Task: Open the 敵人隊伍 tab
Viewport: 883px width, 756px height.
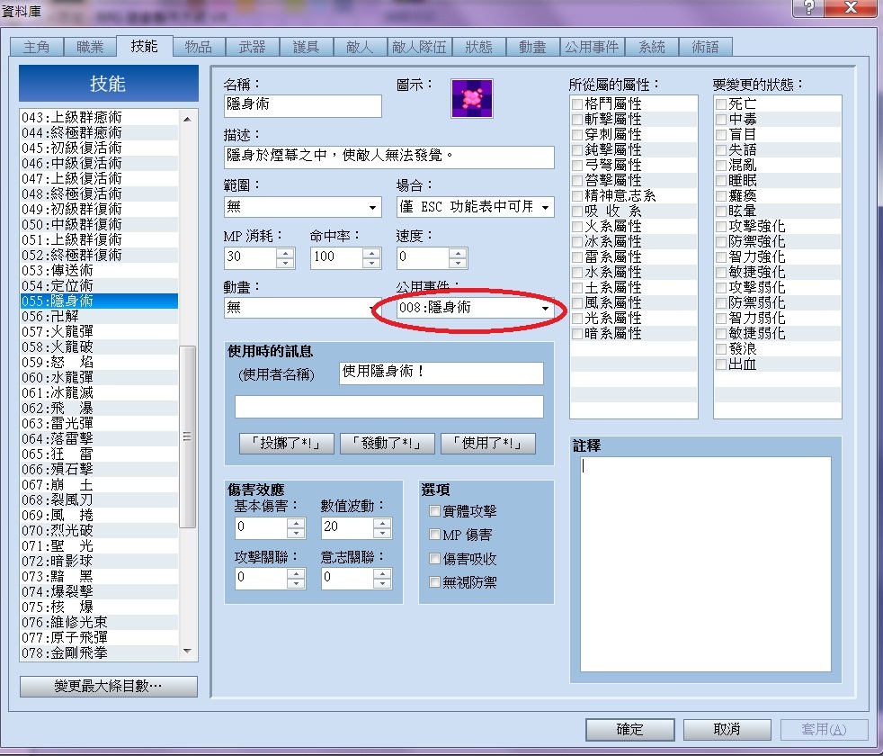Action: [x=419, y=47]
